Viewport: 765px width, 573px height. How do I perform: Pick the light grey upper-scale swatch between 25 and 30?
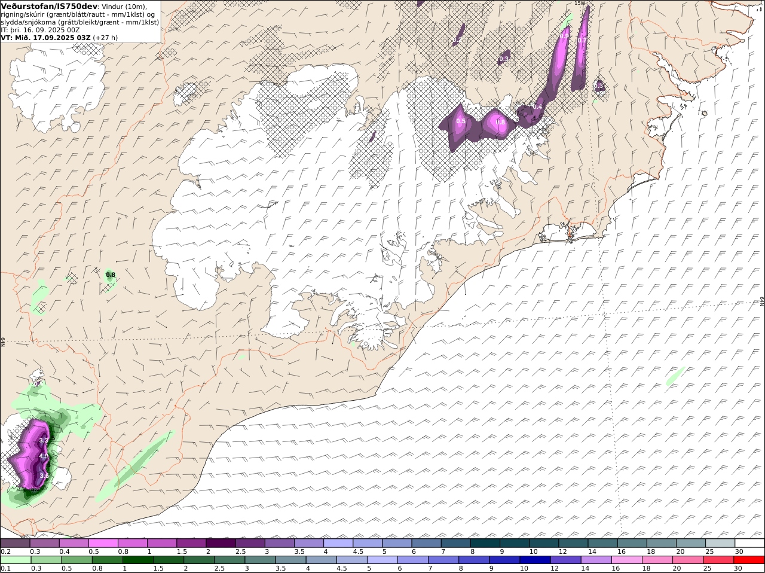[721, 543]
